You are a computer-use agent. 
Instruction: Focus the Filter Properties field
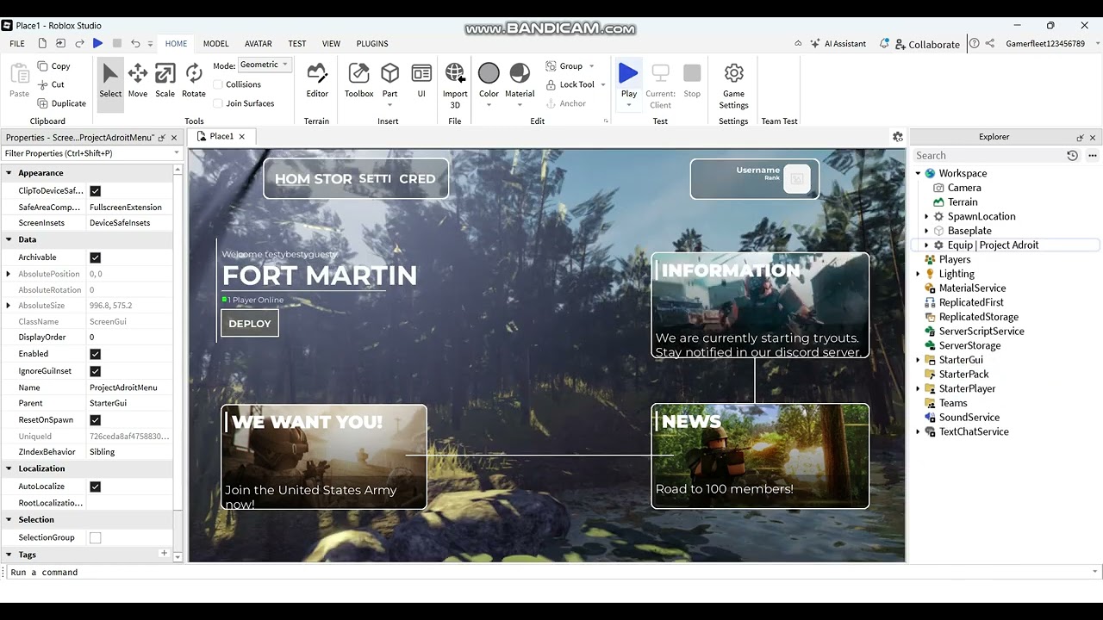(x=91, y=153)
